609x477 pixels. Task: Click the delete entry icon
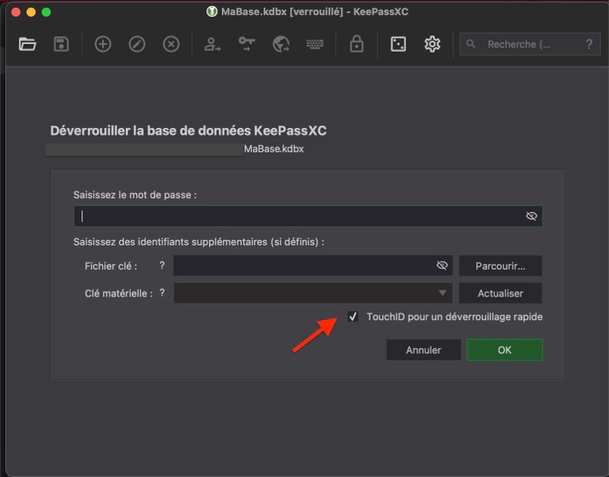[x=171, y=44]
